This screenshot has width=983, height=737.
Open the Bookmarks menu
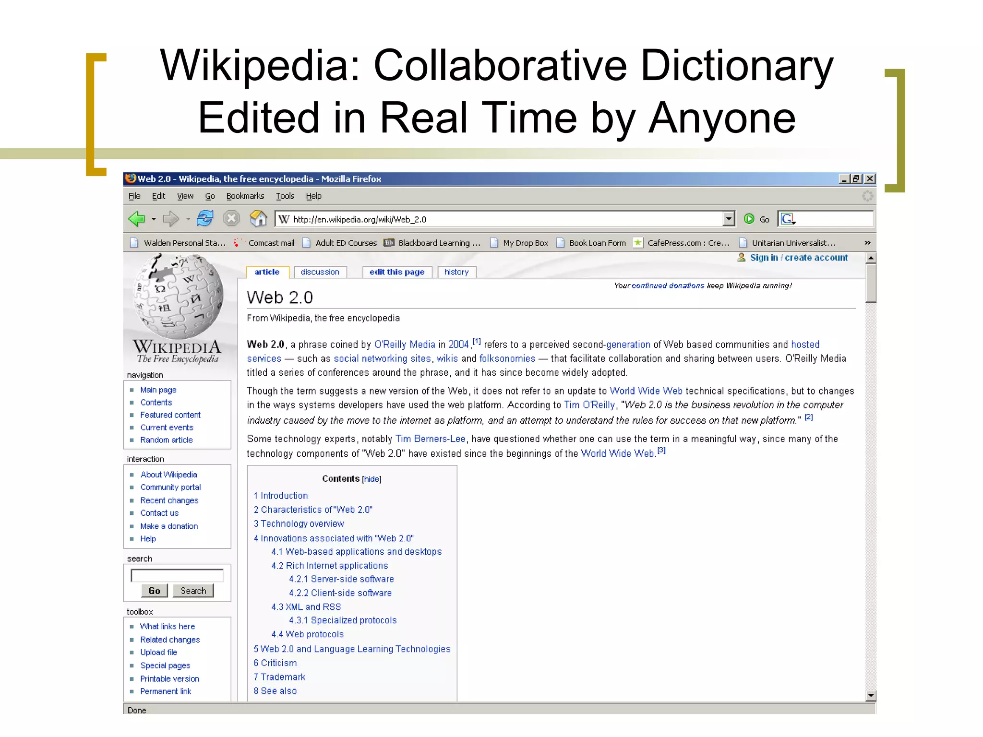245,196
